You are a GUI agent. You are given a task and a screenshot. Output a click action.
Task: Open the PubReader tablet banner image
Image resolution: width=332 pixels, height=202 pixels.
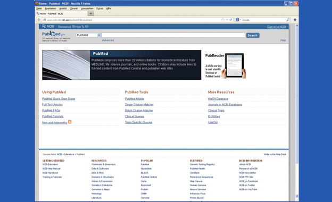point(226,65)
